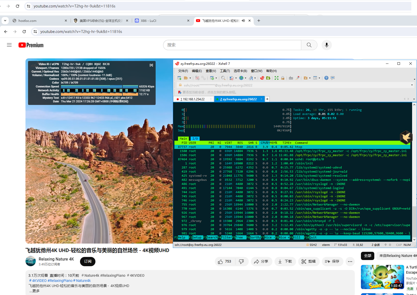The height and width of the screenshot is (295, 417).
Task: Select the 来自Relaxing Nature 4K chip
Action: point(397,256)
